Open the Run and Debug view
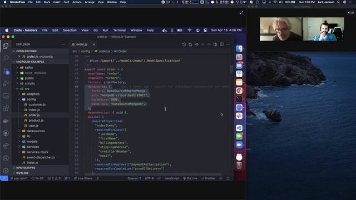Screen dimensions: 356x200 (6, 83)
